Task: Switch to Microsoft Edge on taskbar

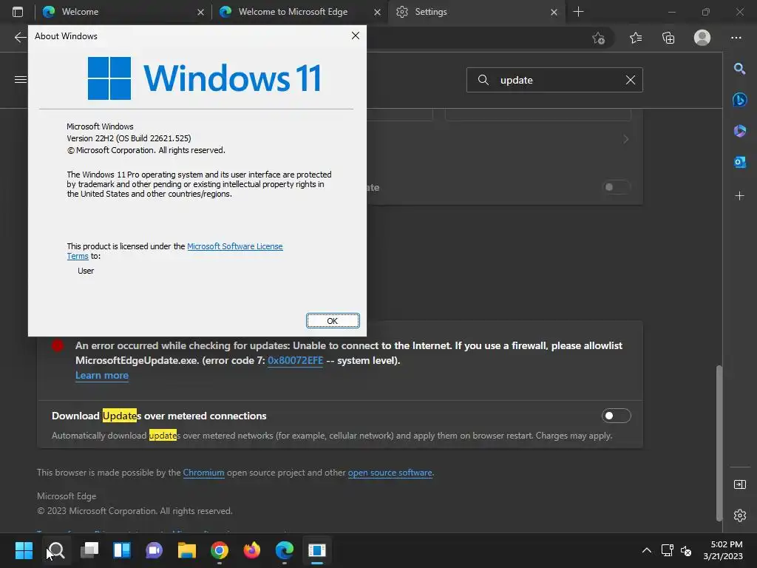Action: pyautogui.click(x=285, y=550)
